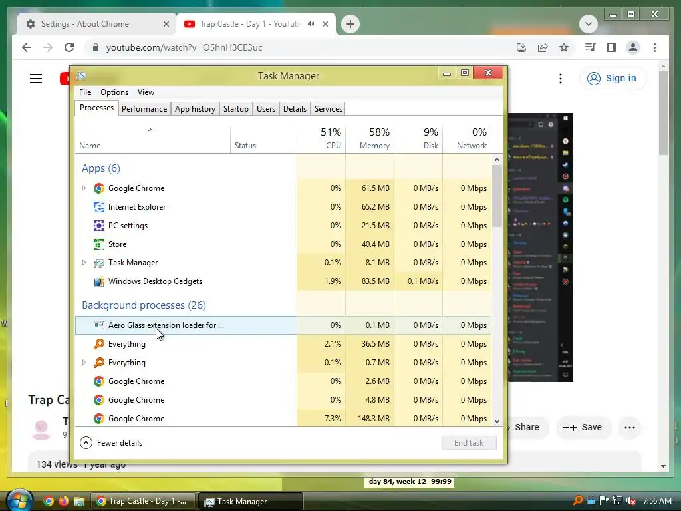Viewport: 681px width, 511px height.
Task: Open the Chrome profile avatar
Action: tap(633, 47)
